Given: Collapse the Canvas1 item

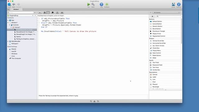Looking at the screenshot, I should coord(11,27).
